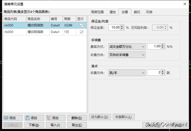Increase the 手续费 rate value
The image size is (191, 131).
pyautogui.click(x=163, y=45)
